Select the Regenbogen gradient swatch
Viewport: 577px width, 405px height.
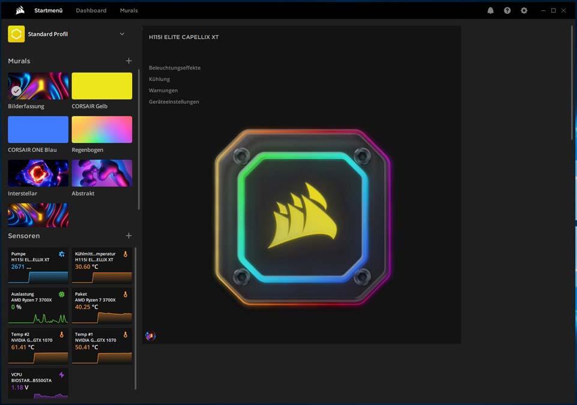102,130
